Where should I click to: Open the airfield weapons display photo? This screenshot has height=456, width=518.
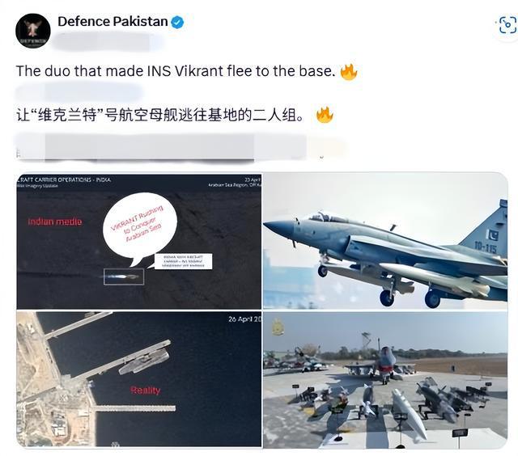point(385,379)
